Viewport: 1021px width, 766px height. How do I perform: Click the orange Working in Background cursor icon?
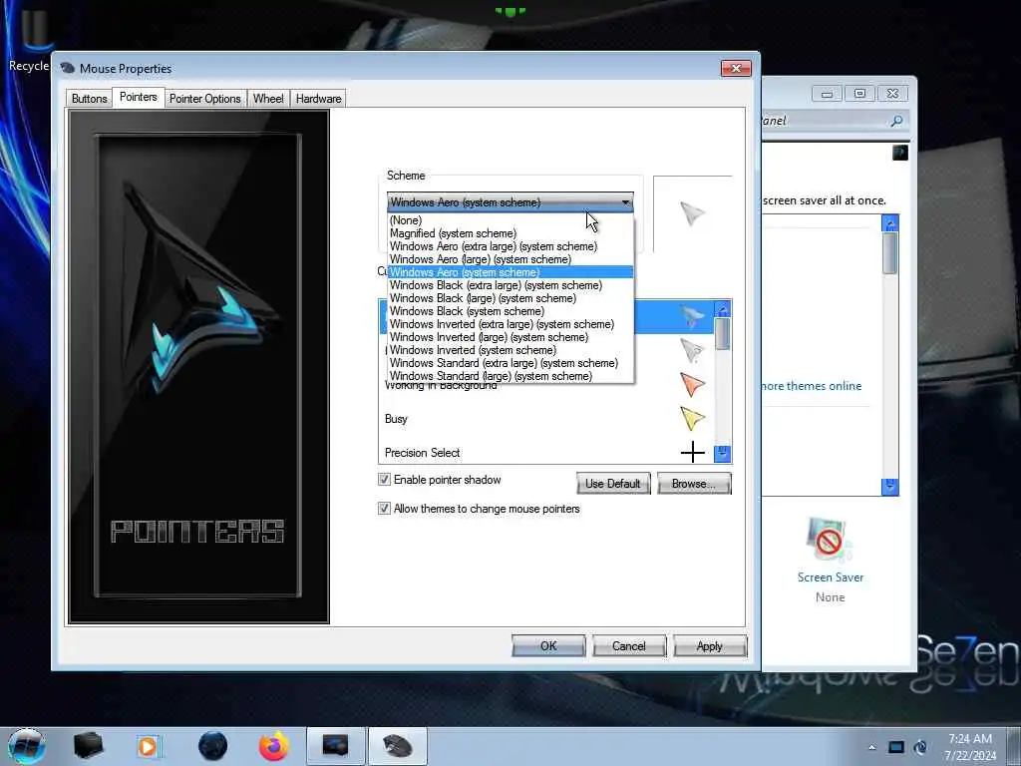pyautogui.click(x=692, y=384)
